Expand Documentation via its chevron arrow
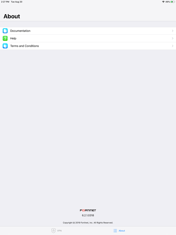This screenshot has width=176, height=235. 172,31
